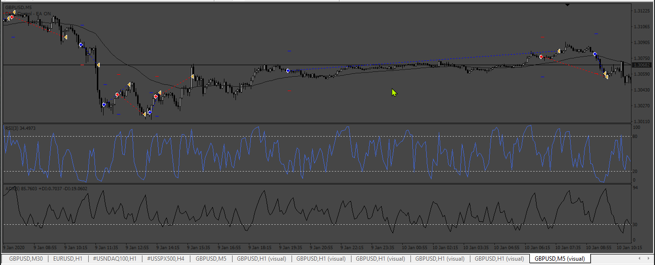655x265 pixels.
Task: Open the GBPUSD,M5 non-visual chart tab
Action: coord(211,259)
